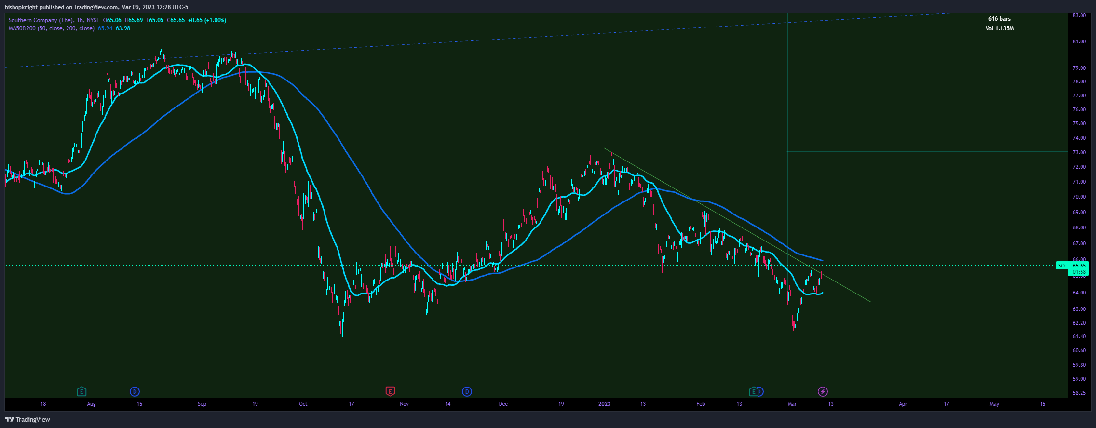1096x428 pixels.
Task: Click the open price O65.06
Action: 112,20
